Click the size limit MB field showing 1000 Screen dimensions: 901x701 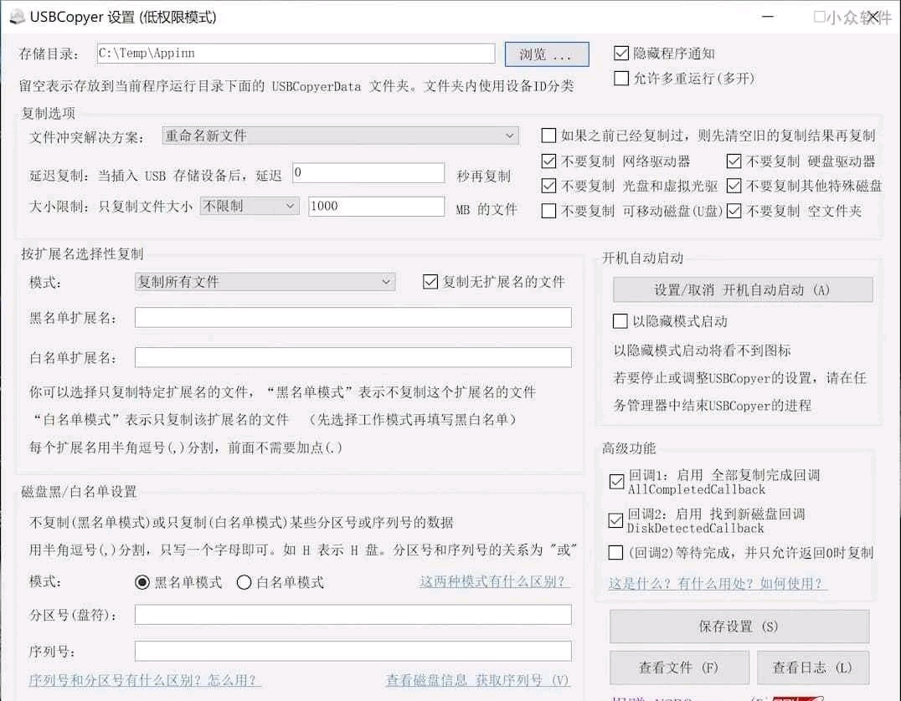(376, 207)
